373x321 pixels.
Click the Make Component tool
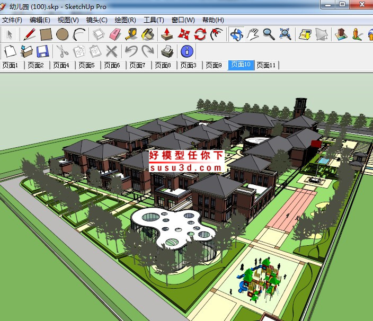99,34
